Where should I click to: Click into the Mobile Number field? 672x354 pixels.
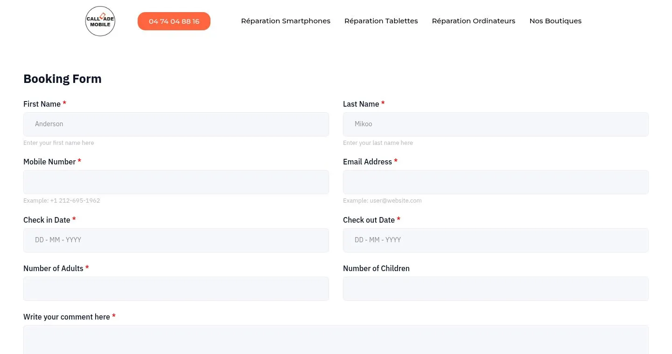(x=176, y=182)
